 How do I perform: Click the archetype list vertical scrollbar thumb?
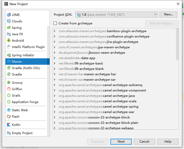[177, 44]
